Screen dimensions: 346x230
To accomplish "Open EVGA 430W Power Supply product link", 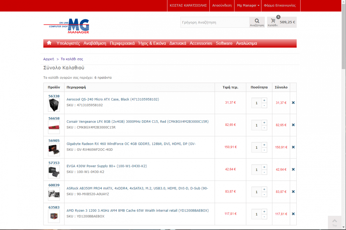I will click(x=107, y=166).
